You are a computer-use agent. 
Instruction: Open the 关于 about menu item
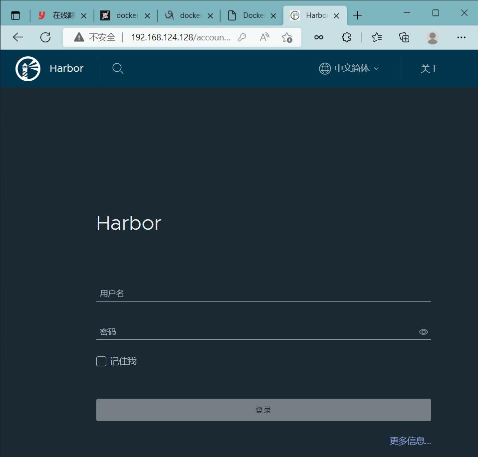click(430, 68)
